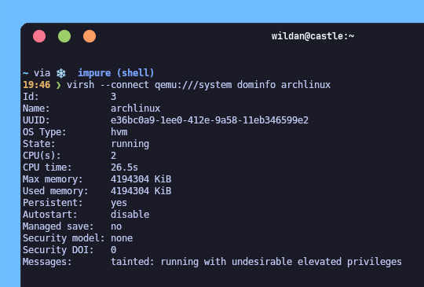
Task: Click the Name value archlinux
Action: [136, 109]
